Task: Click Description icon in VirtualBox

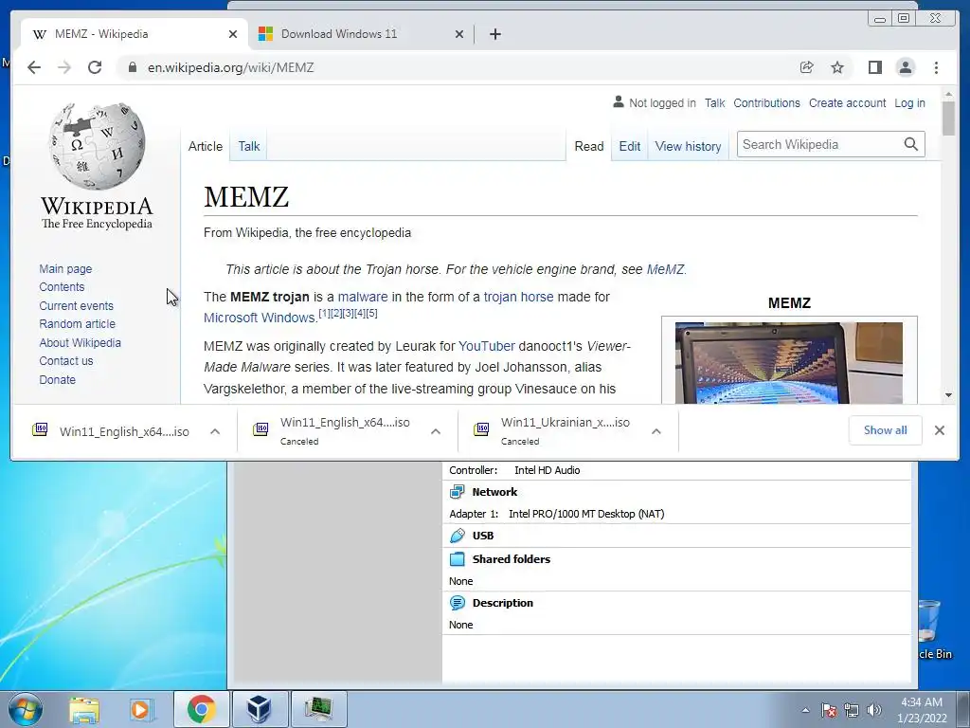Action: pyautogui.click(x=458, y=603)
